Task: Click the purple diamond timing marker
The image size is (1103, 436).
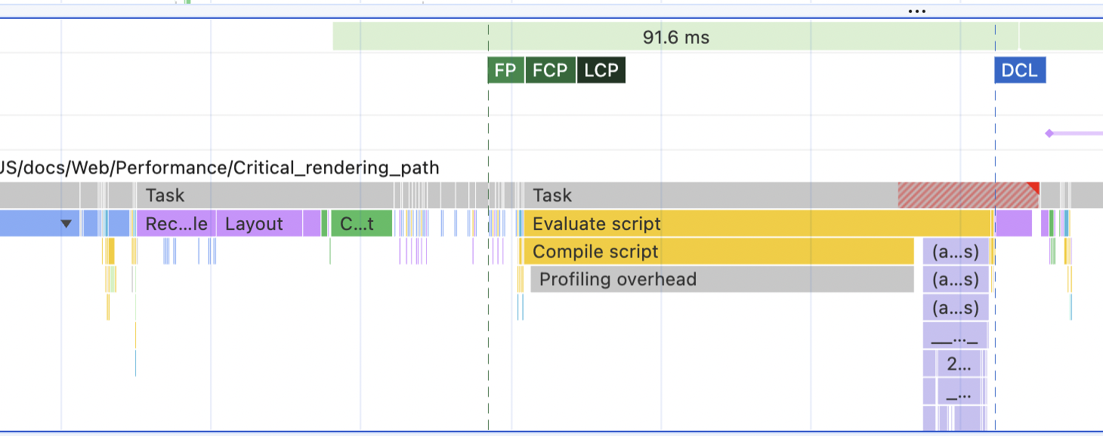Action: pyautogui.click(x=1049, y=134)
